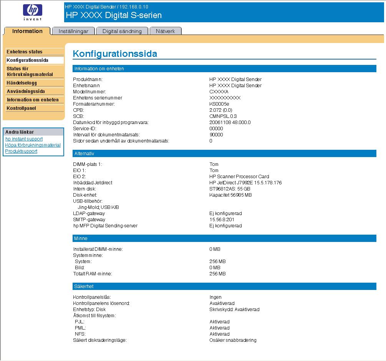Click the Säkerhet section header
The height and width of the screenshot is (361, 386).
click(x=224, y=286)
